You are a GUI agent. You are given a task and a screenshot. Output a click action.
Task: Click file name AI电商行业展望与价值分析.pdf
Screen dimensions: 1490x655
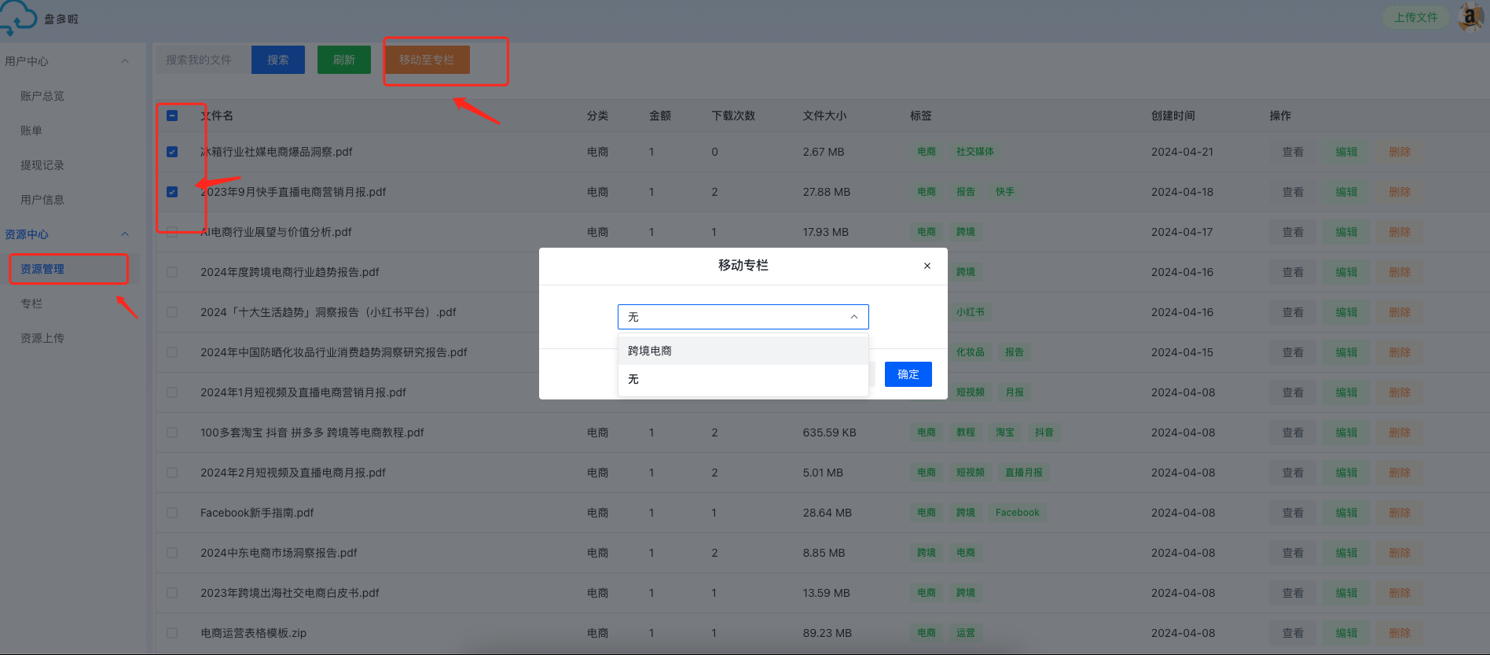pyautogui.click(x=276, y=232)
